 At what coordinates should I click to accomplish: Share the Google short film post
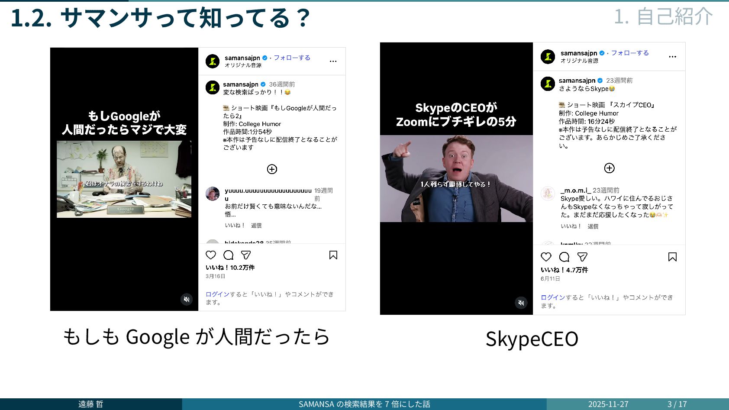point(246,255)
